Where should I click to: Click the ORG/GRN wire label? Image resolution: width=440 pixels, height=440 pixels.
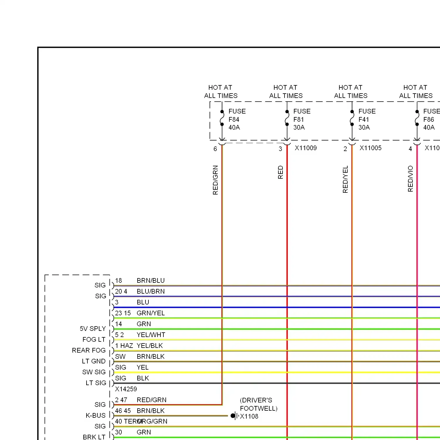[x=153, y=421]
